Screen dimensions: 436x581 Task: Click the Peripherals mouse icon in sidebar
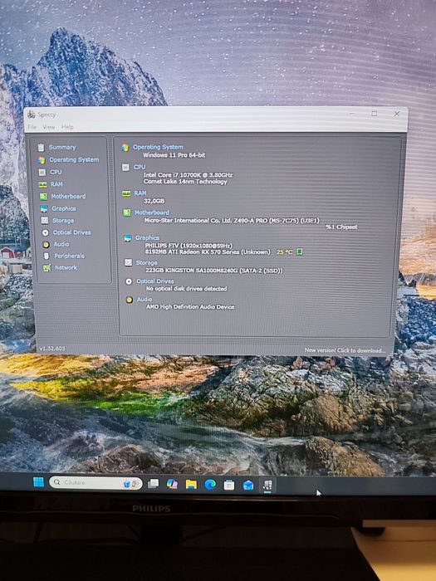(46, 256)
